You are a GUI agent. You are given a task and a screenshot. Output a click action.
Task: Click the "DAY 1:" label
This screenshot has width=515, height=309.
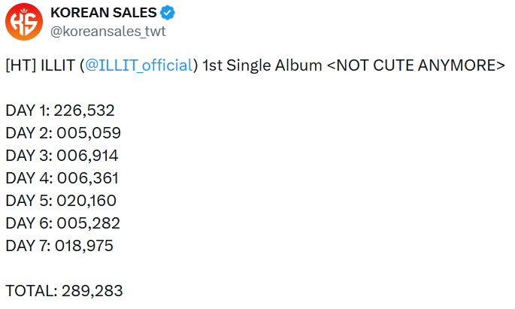pyautogui.click(x=28, y=111)
